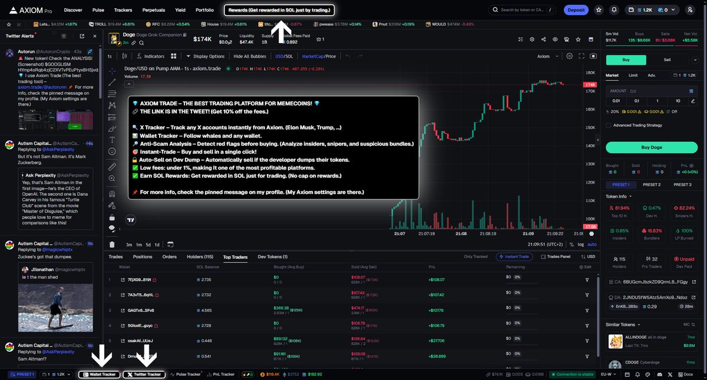Click the TradingView logo on chart
Screen dimensions: 707x380
130,220
